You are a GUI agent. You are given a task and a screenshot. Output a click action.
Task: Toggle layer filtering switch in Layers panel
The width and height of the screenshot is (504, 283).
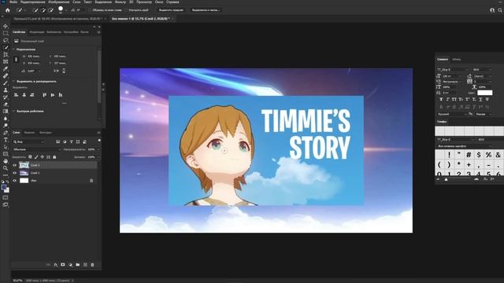[x=99, y=141]
